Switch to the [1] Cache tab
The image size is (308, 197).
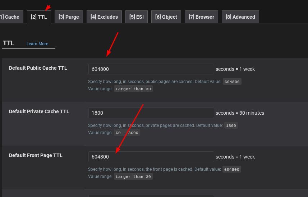[11, 17]
